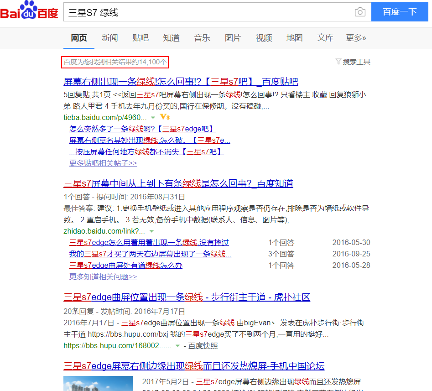The image size is (432, 391).
Task: Click the Baidu logo
Action: (x=29, y=10)
